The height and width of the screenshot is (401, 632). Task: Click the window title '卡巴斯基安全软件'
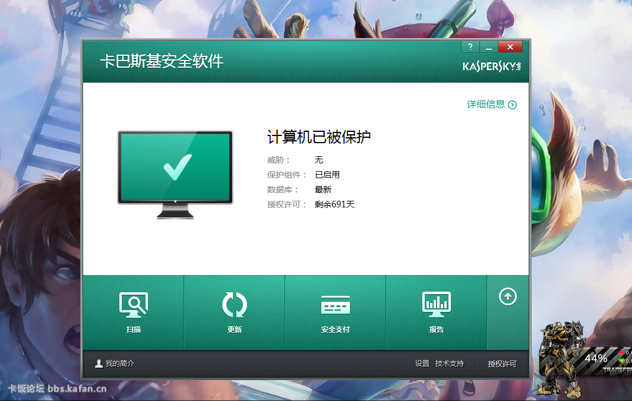tap(162, 61)
